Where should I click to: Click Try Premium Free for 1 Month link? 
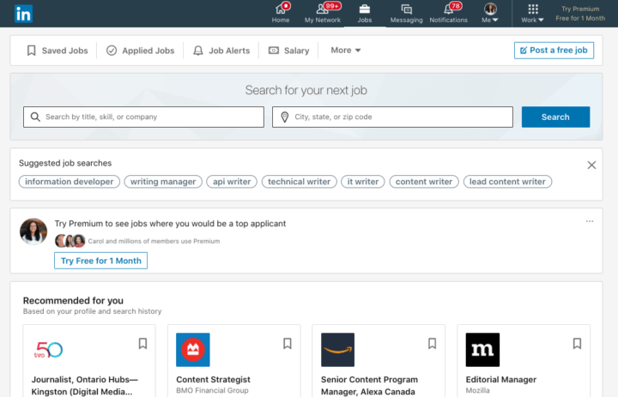pos(580,14)
